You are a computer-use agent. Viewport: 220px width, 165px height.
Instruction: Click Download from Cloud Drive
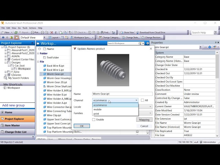click(151, 33)
